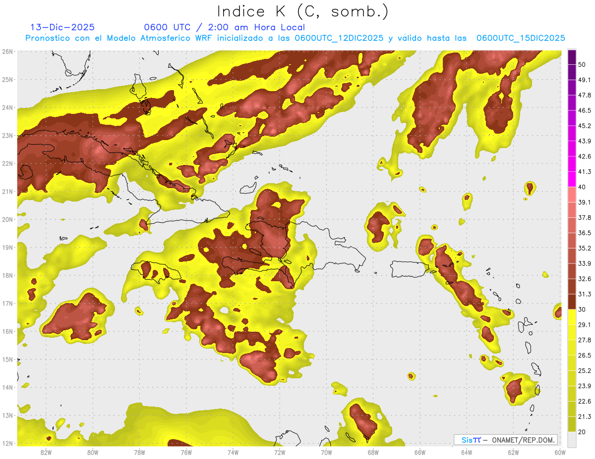This screenshot has height=459, width=595.
Task: Click the '25N' latitude axis label
Action: pos(7,79)
